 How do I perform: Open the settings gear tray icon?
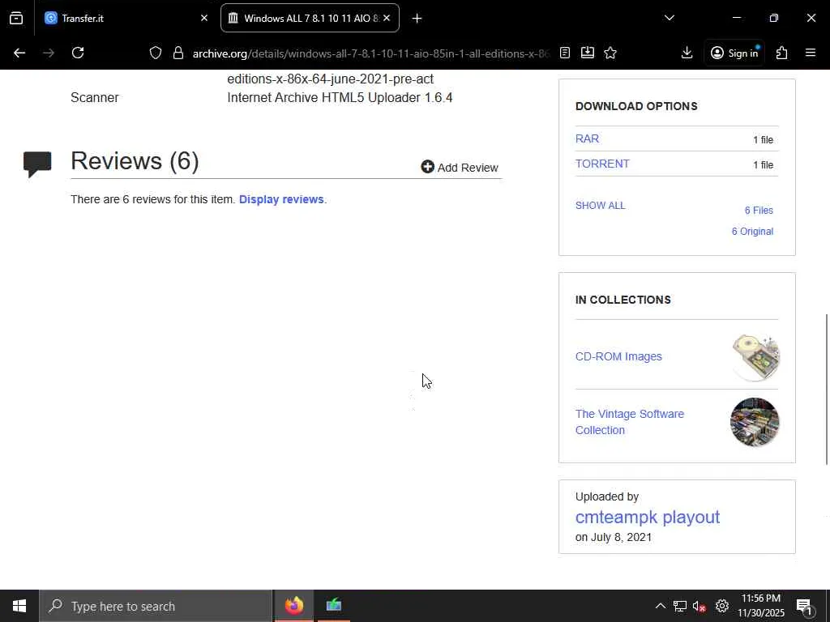tap(722, 606)
